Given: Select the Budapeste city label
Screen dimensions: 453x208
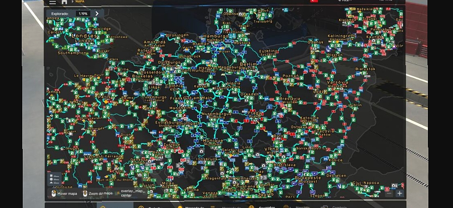Looking at the screenshot, I should (308, 178).
